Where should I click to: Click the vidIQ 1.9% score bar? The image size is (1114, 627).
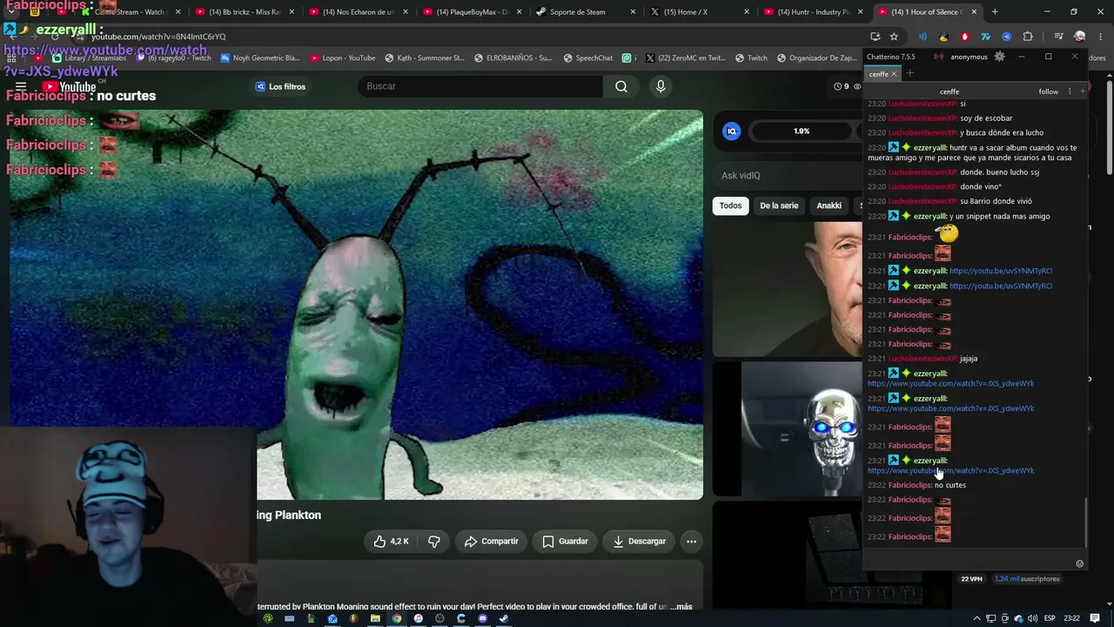(x=802, y=131)
